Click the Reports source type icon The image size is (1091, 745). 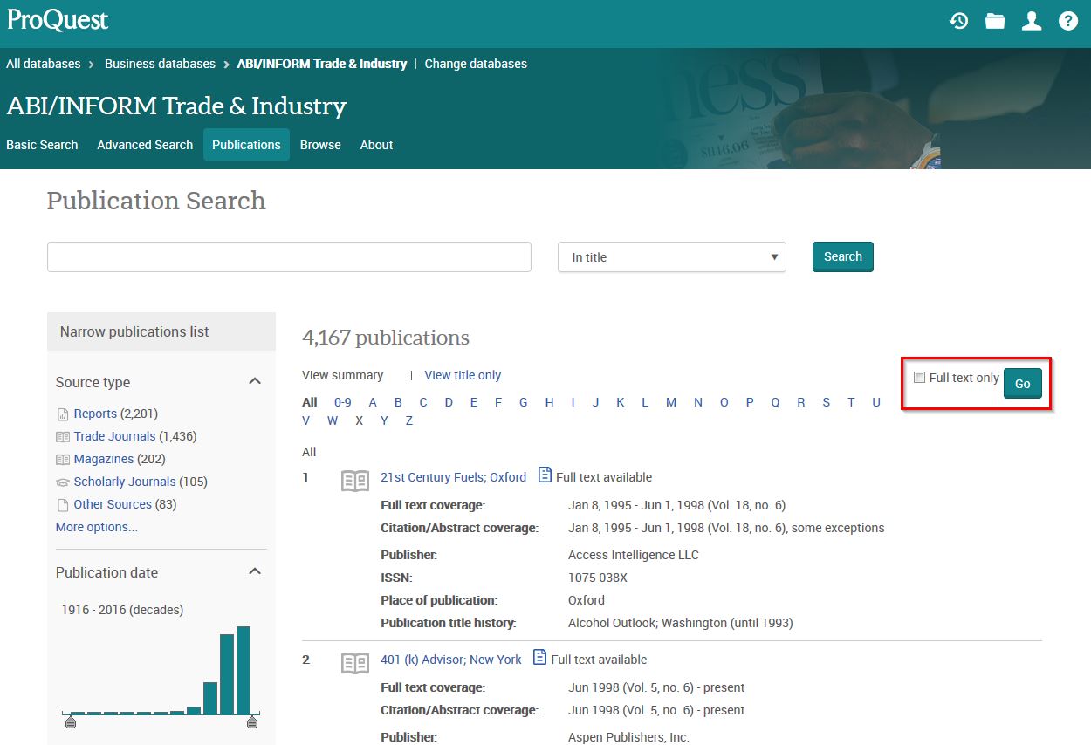[63, 414]
